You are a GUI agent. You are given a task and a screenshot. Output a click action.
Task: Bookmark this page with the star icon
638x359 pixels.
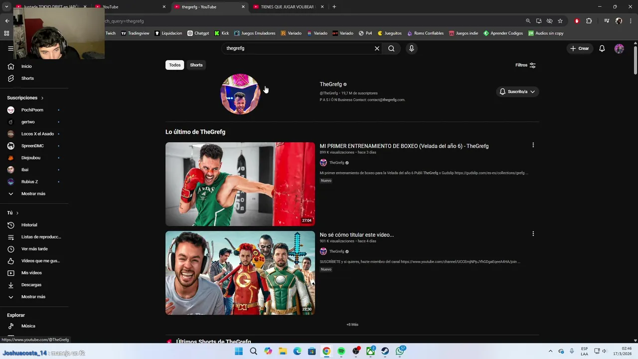(x=560, y=21)
